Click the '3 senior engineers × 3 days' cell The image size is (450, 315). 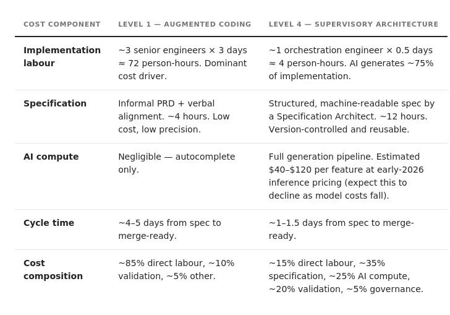182,63
